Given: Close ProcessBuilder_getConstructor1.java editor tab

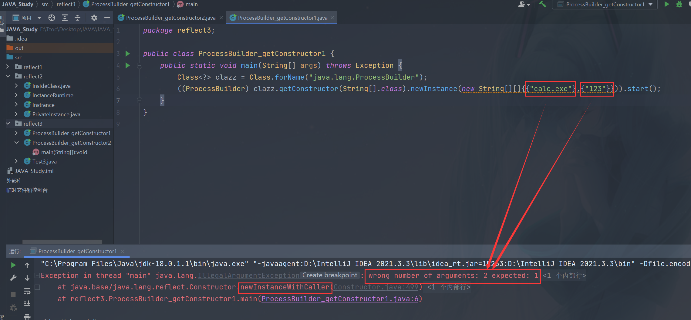Looking at the screenshot, I should point(332,18).
